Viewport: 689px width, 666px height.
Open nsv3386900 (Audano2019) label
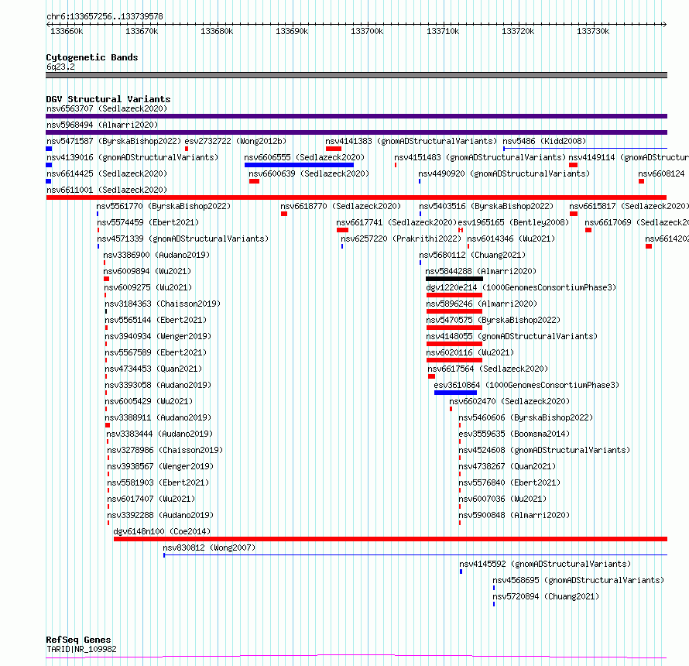(x=156, y=255)
